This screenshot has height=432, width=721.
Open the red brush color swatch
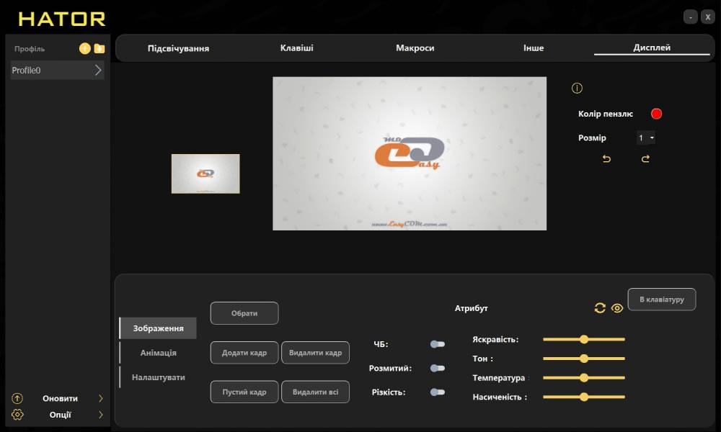pyautogui.click(x=656, y=114)
